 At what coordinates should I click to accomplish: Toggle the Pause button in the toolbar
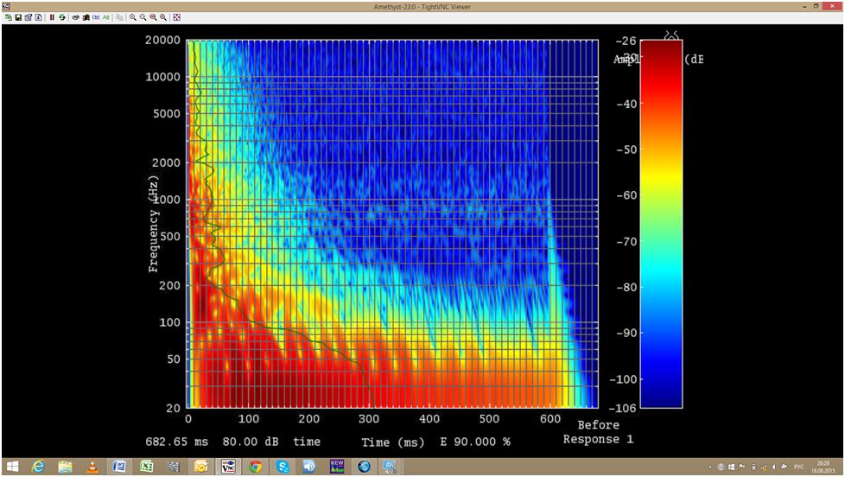click(x=52, y=17)
